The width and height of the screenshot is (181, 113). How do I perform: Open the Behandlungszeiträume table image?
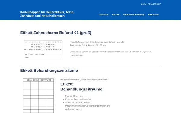(38, 96)
